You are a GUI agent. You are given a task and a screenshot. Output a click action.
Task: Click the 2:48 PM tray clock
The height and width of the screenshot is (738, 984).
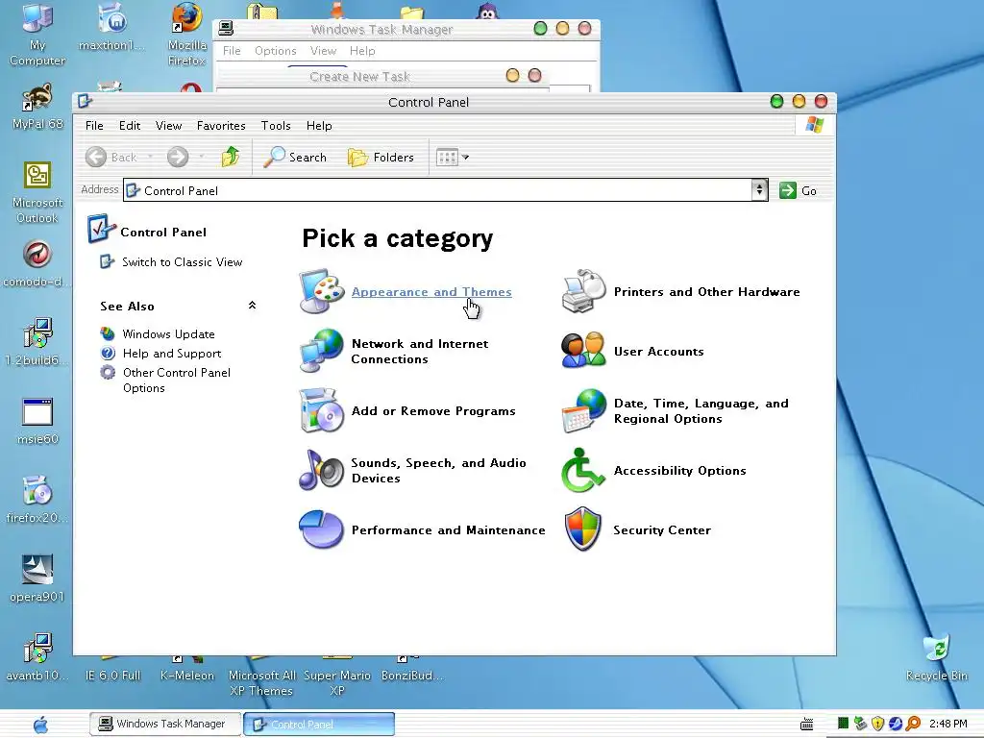pyautogui.click(x=948, y=724)
